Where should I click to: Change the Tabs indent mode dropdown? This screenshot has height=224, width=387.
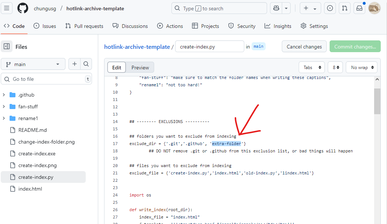(312, 68)
